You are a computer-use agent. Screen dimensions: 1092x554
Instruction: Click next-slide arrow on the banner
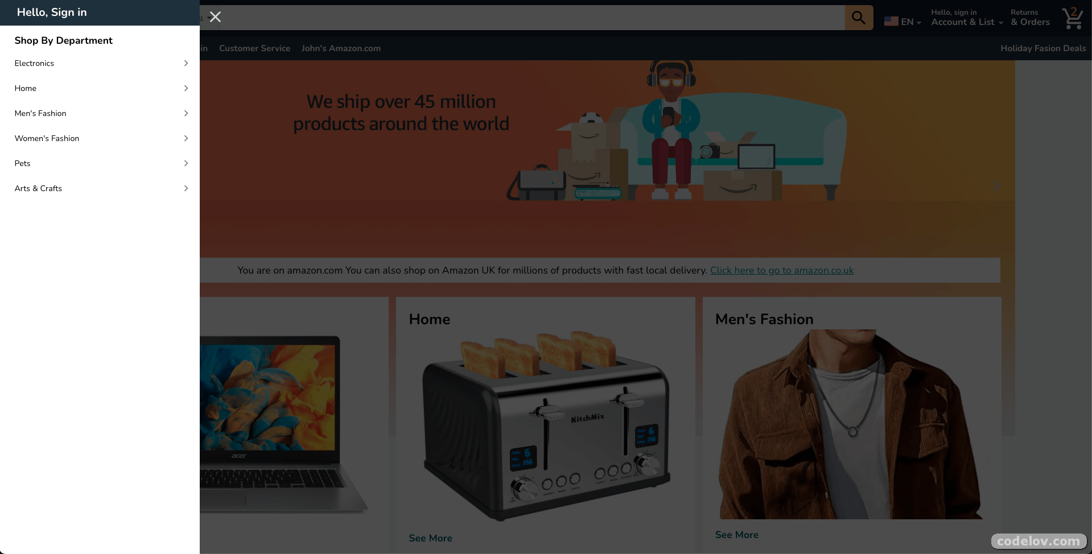996,185
